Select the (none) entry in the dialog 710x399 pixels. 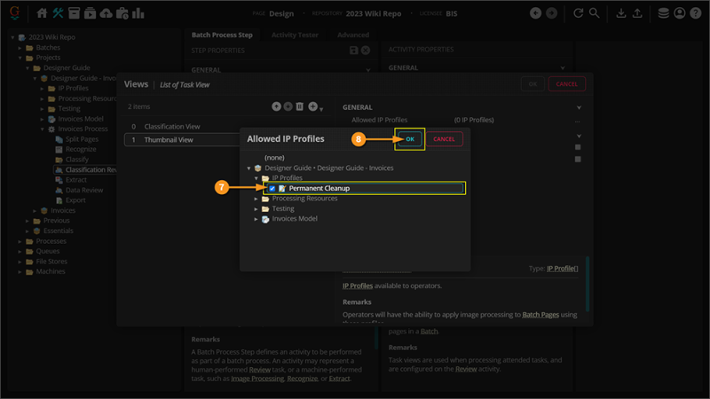point(274,158)
